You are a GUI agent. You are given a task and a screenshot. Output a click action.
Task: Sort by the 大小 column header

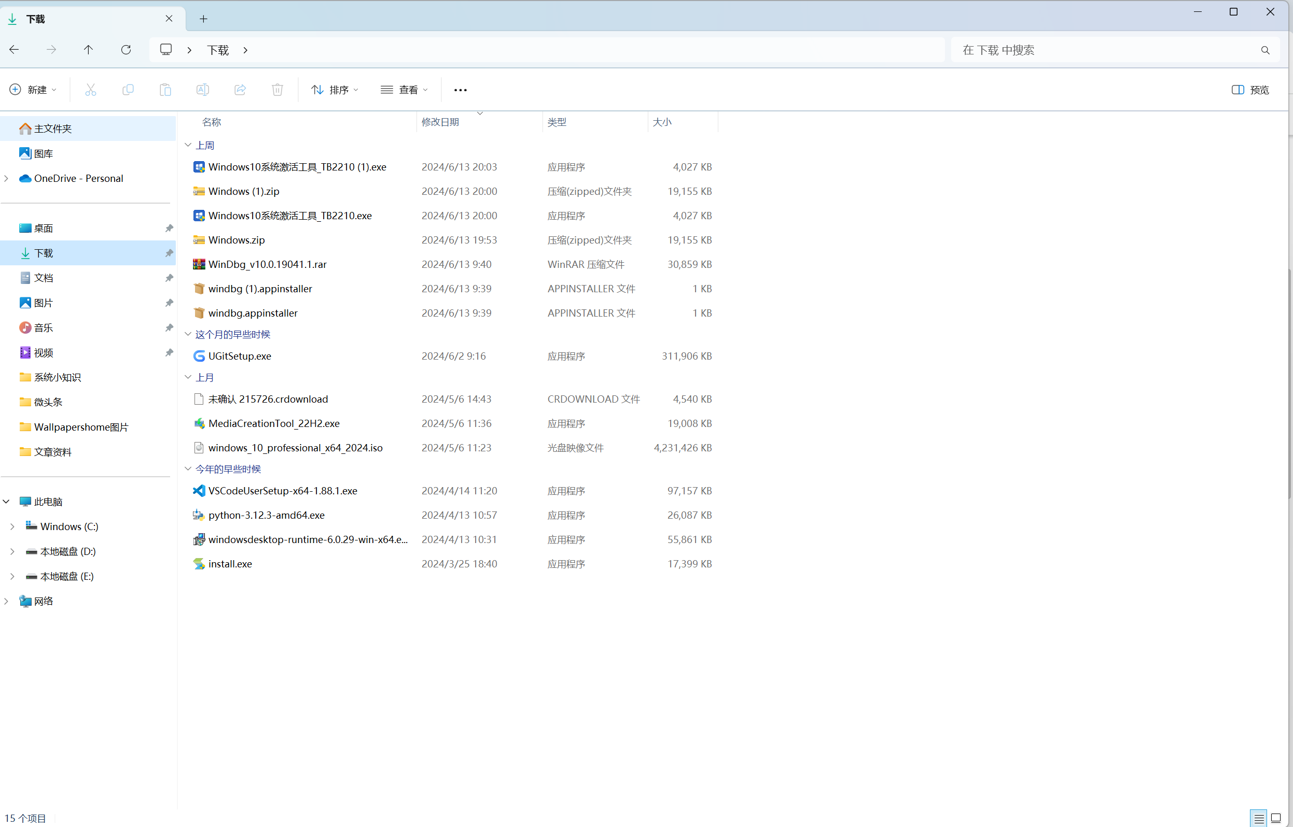pos(662,122)
